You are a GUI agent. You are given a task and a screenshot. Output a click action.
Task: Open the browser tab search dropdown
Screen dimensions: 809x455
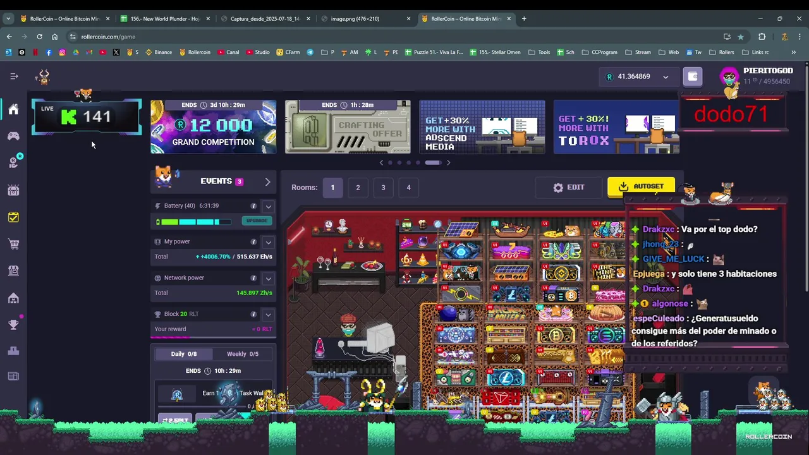click(8, 18)
